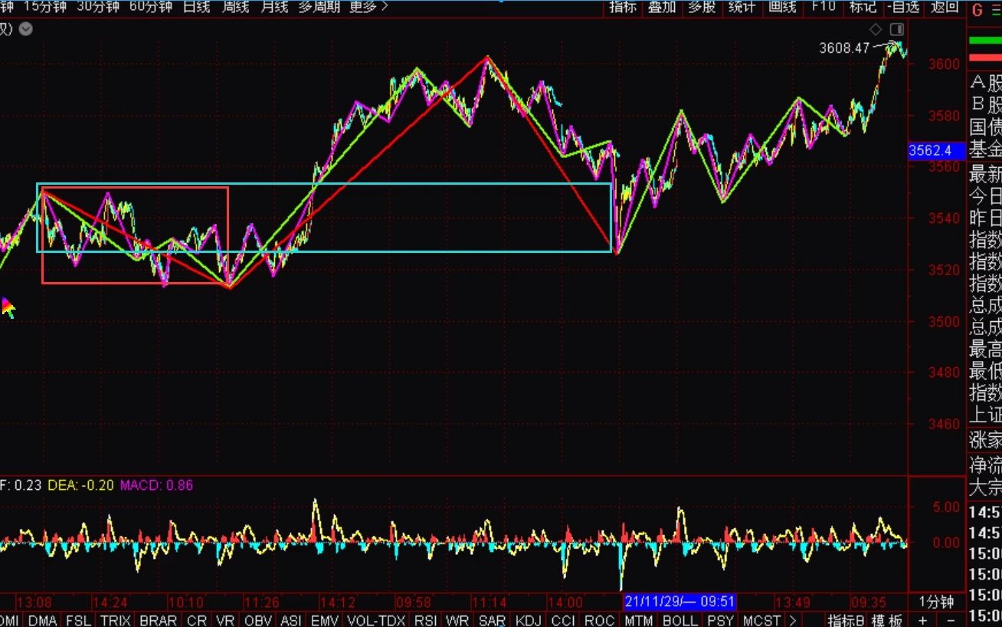This screenshot has width=1002, height=627.
Task: Click the -自选 watchlist button
Action: (904, 7)
